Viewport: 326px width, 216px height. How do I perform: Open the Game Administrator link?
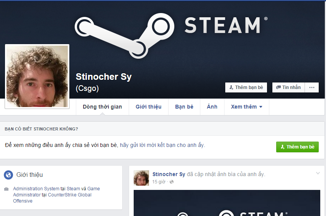(56, 191)
